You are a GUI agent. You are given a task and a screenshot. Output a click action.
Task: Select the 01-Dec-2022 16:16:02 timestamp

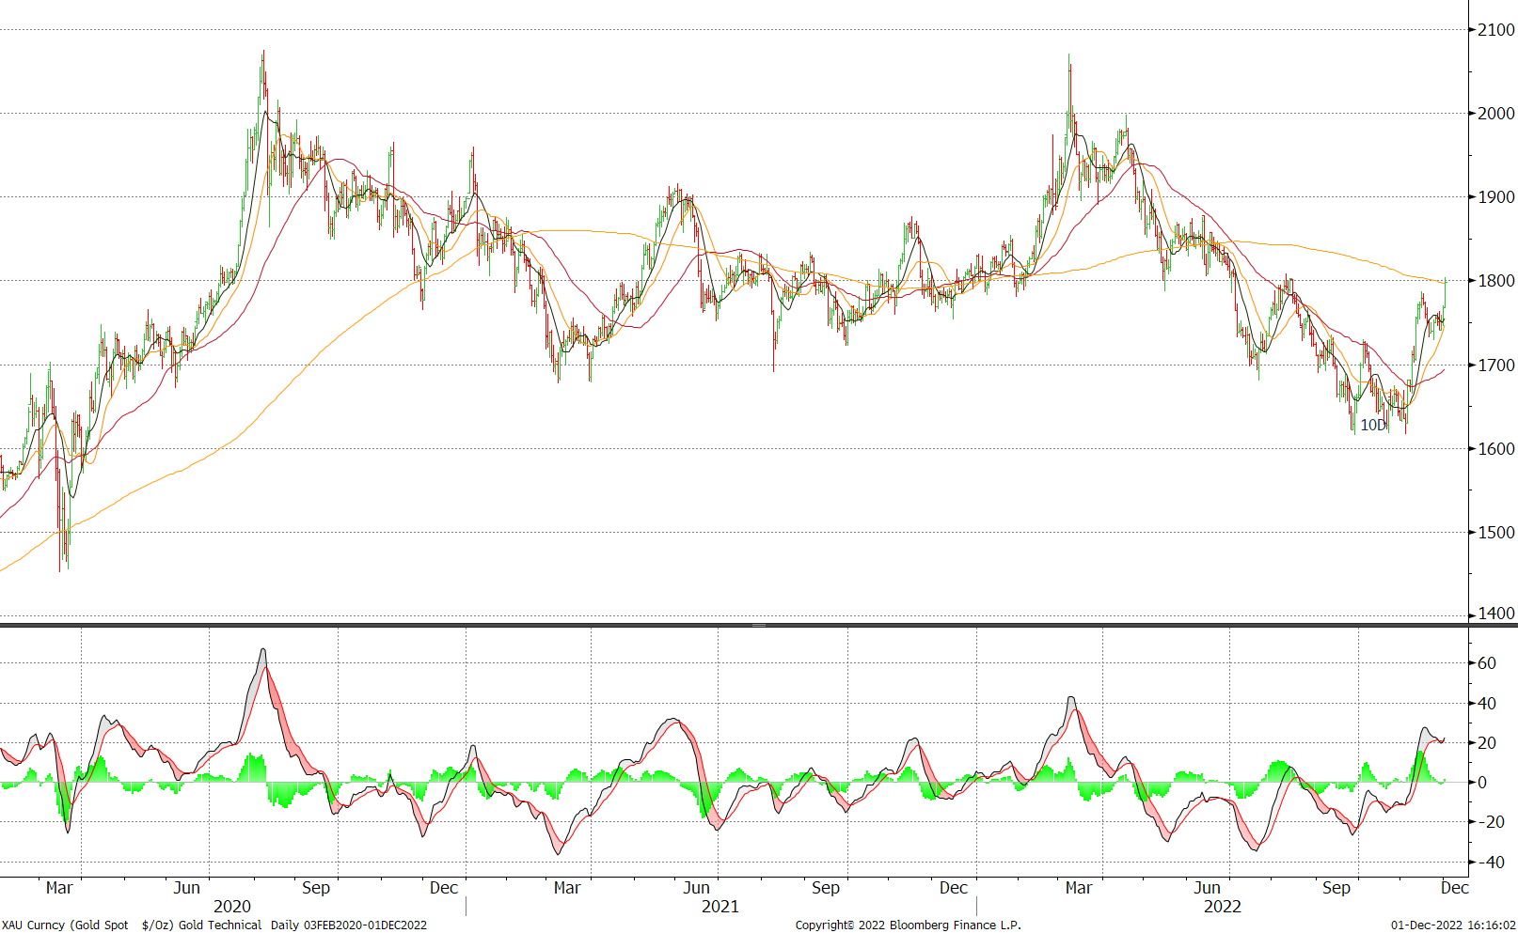click(1454, 925)
